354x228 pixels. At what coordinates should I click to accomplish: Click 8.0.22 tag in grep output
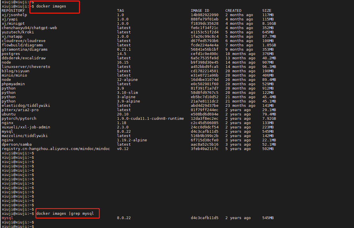pyautogui.click(x=124, y=218)
